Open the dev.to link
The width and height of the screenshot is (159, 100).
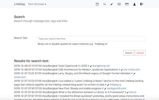(x=133, y=92)
